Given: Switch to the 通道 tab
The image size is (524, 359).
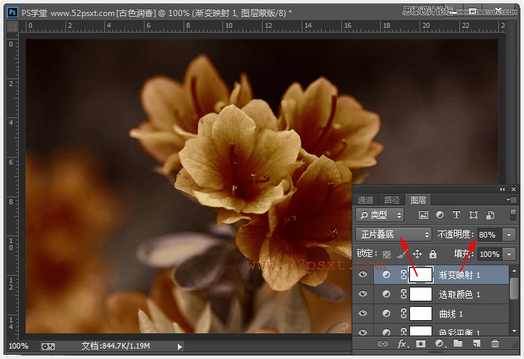Looking at the screenshot, I should point(366,200).
